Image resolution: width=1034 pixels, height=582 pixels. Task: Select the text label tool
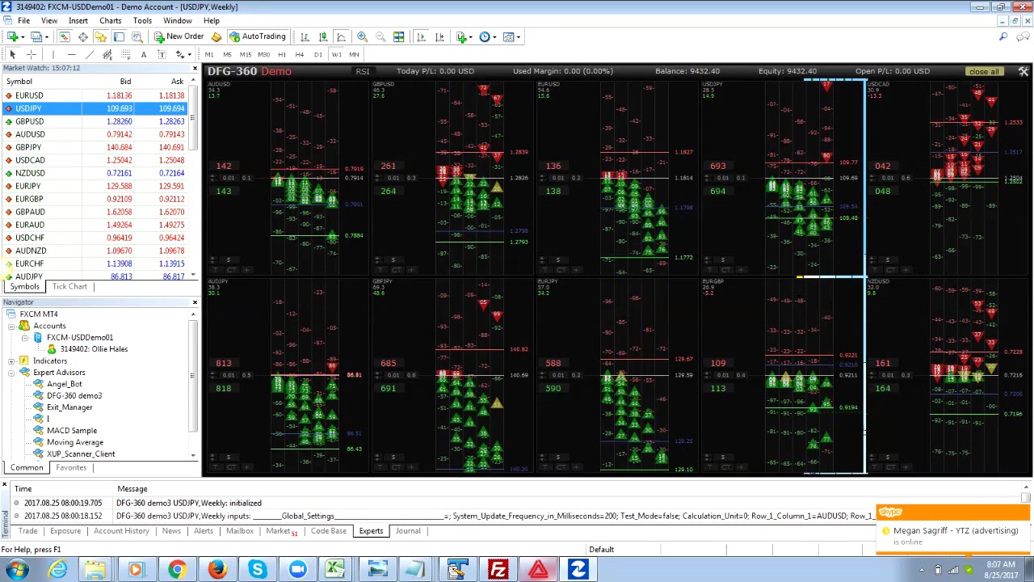click(x=162, y=54)
